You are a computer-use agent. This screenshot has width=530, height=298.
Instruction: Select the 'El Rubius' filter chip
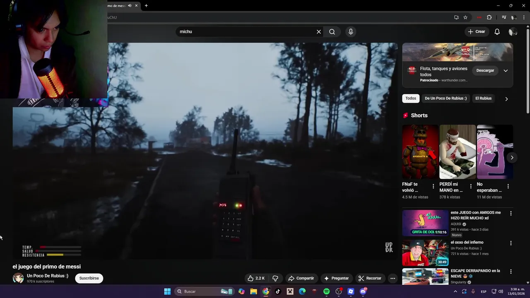click(483, 99)
